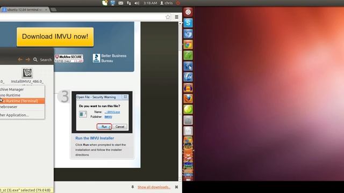
Task: Open the light grey document icon in dock
Action: [188, 131]
